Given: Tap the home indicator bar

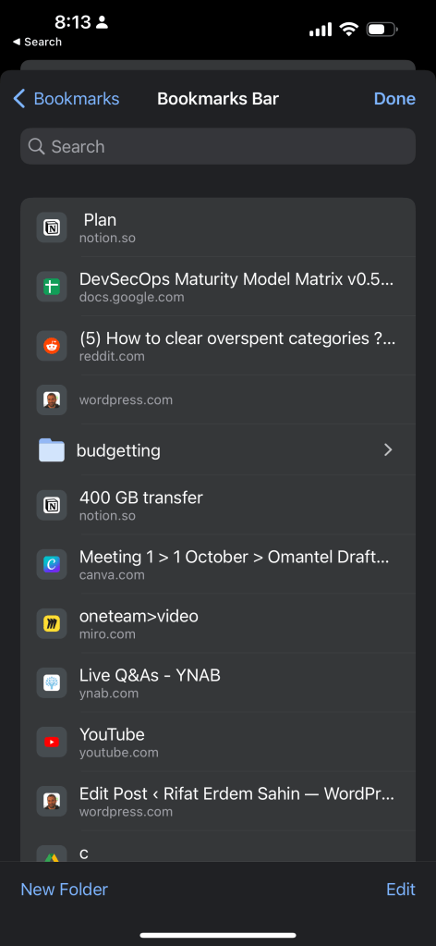Looking at the screenshot, I should click(218, 935).
